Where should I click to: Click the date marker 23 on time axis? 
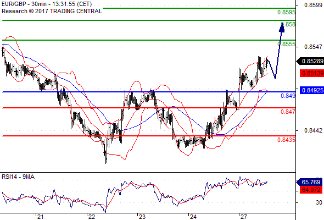[142, 217]
